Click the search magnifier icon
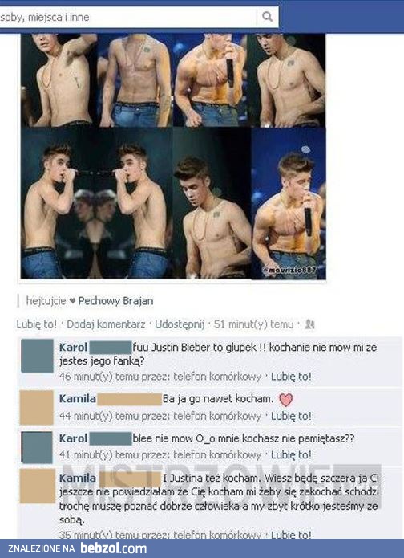The image size is (404, 558). (x=267, y=17)
